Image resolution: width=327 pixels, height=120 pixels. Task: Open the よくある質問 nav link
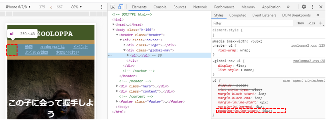click(36, 52)
